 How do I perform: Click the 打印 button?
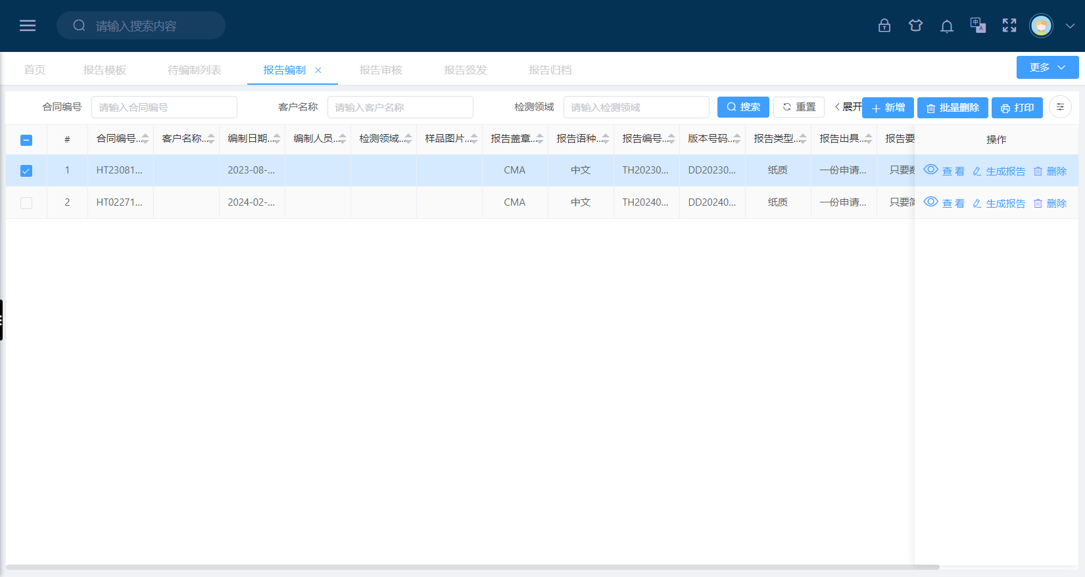(1017, 108)
